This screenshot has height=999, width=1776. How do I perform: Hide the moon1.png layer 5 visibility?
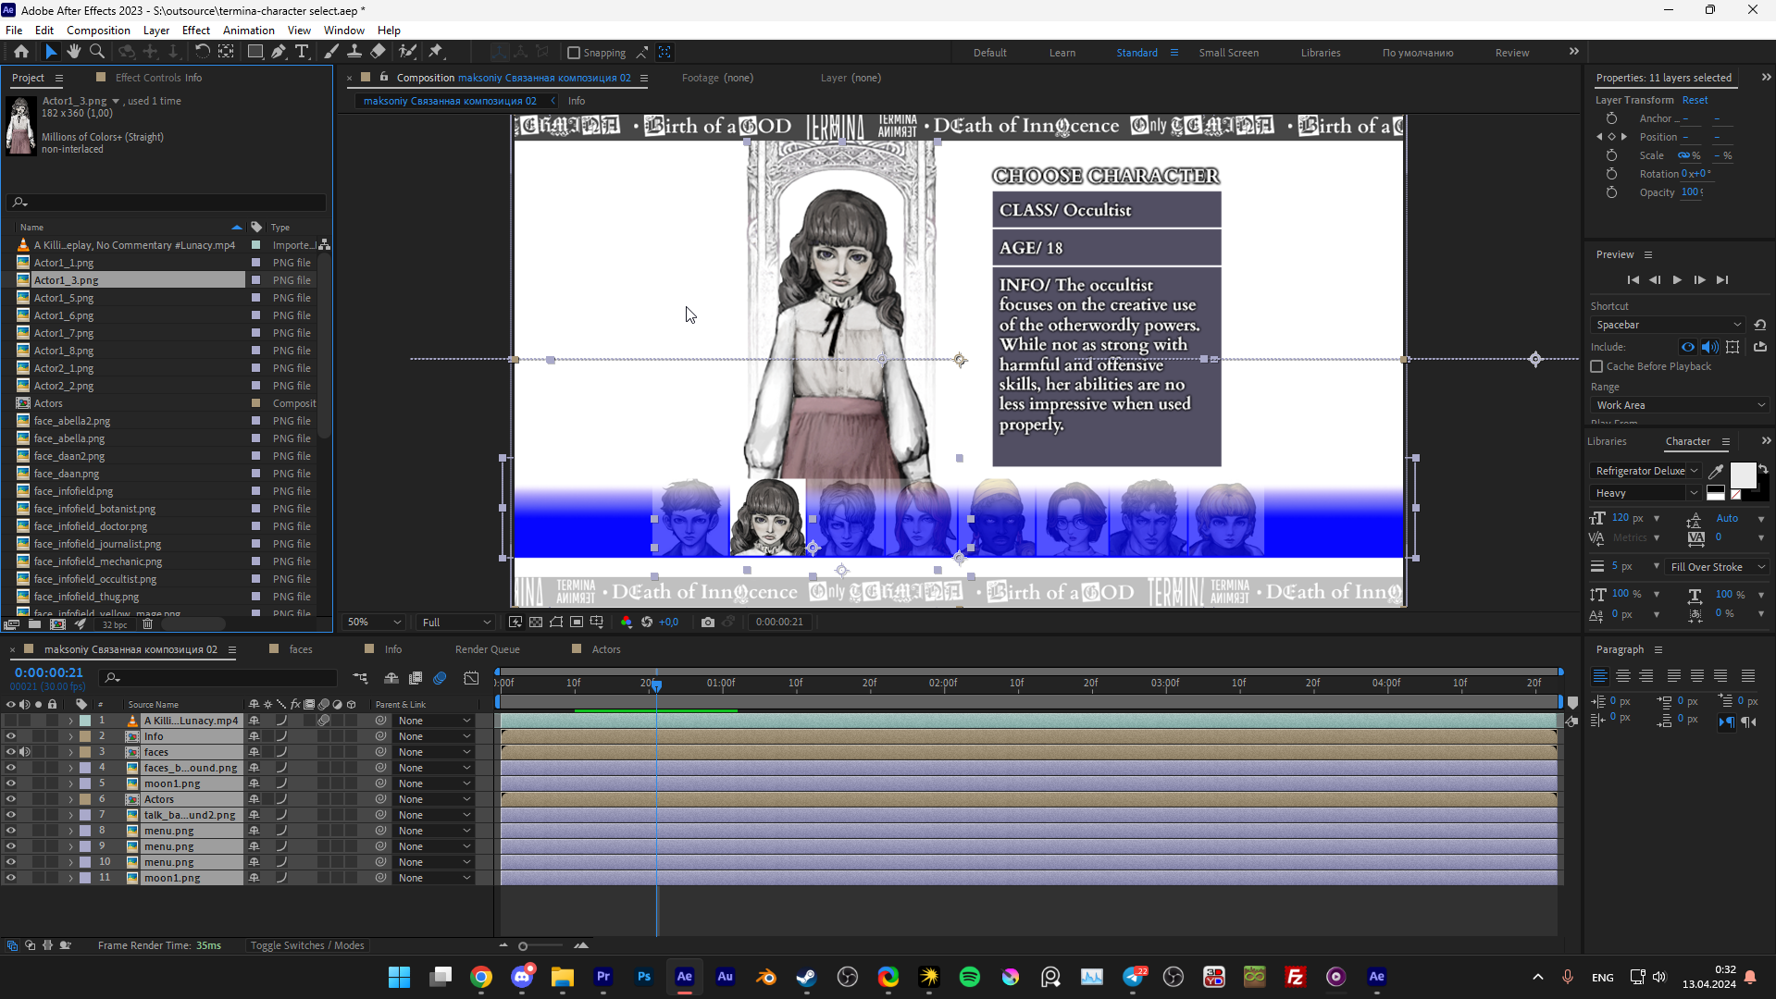coord(11,783)
